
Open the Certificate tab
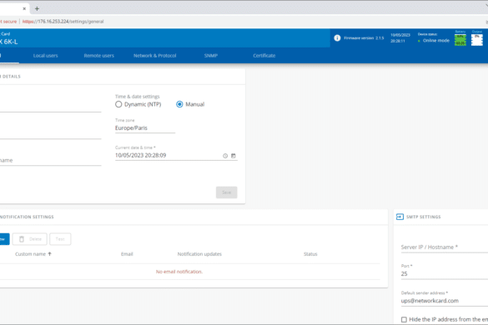click(x=264, y=55)
